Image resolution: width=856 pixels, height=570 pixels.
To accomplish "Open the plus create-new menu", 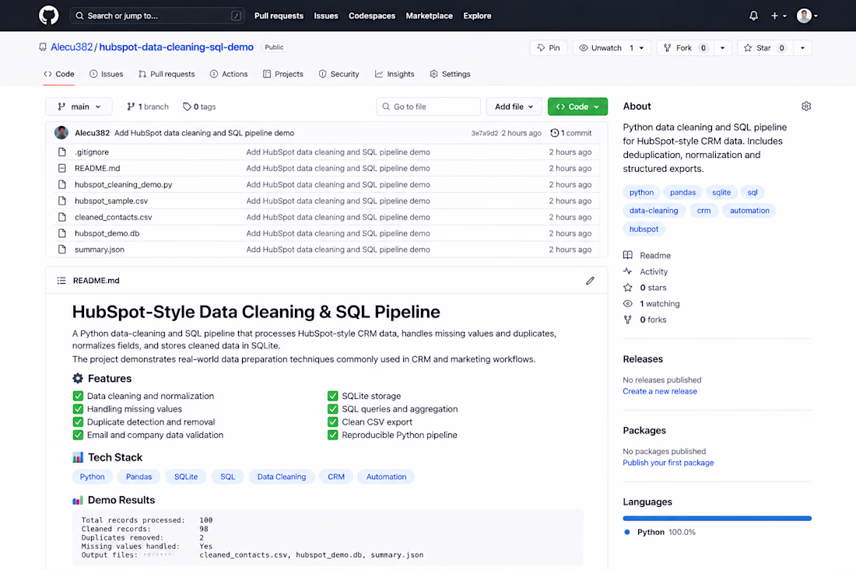I will tap(778, 16).
